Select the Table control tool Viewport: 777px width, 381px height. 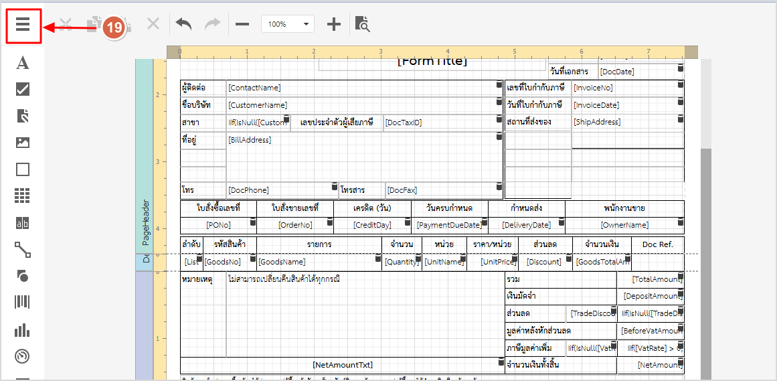(23, 196)
